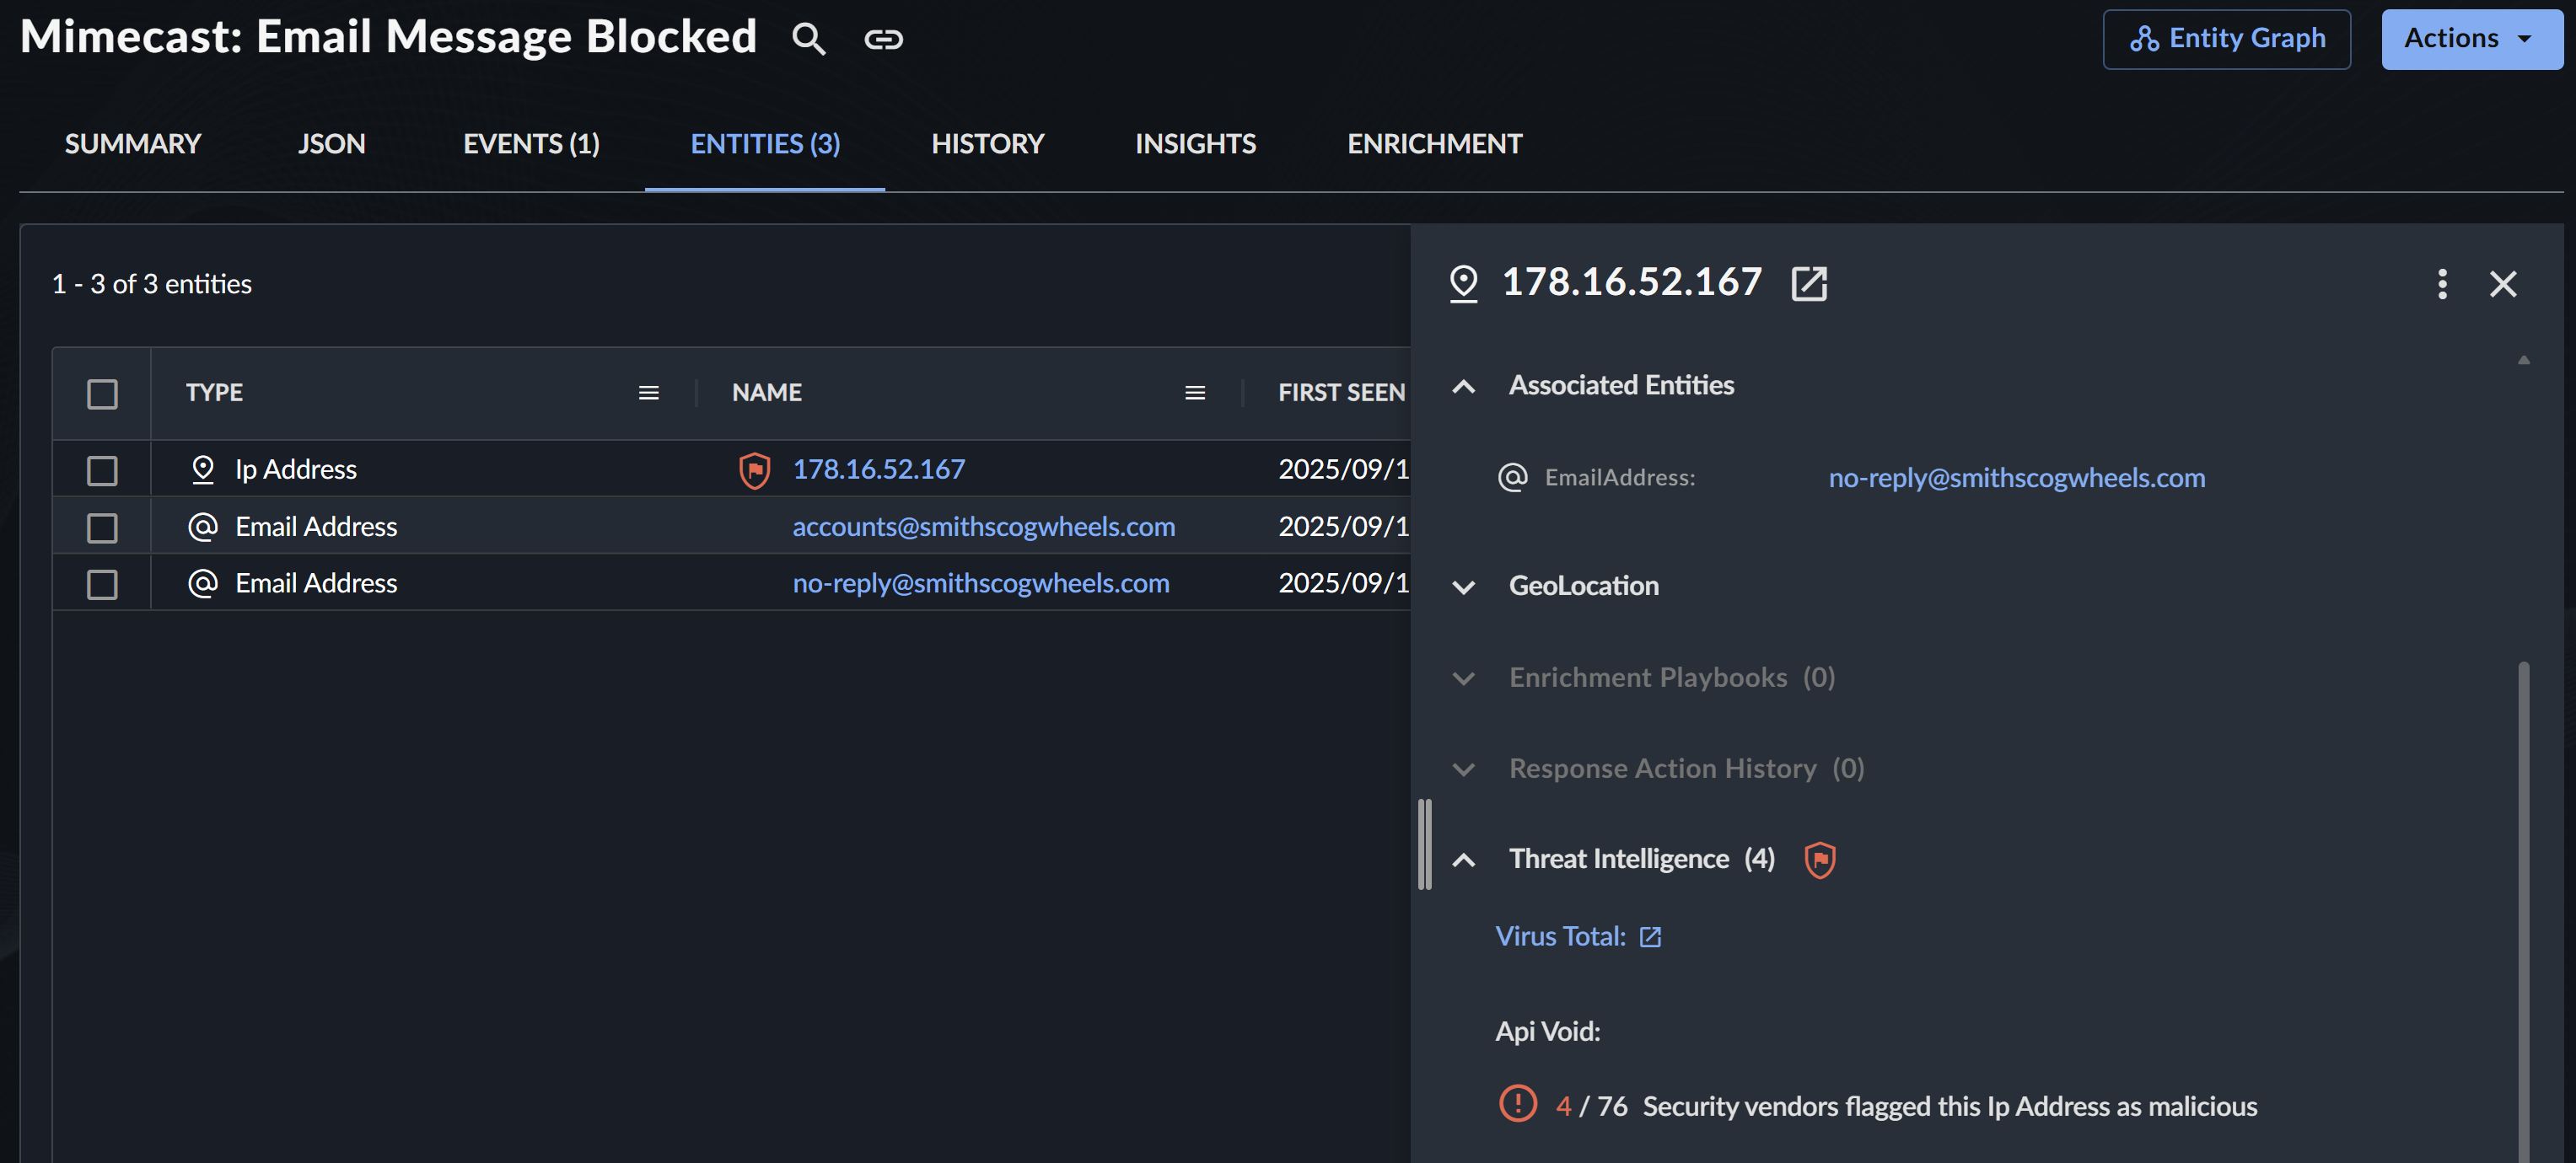2576x1163 pixels.
Task: Check the accounts@smithscogwheels.com row checkbox
Action: (x=102, y=527)
